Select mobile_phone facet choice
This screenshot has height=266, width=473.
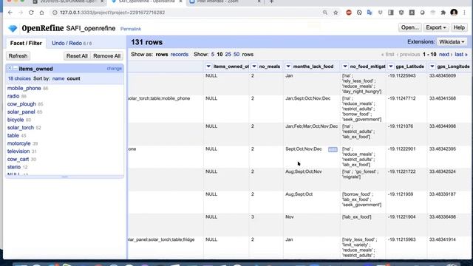pos(24,88)
